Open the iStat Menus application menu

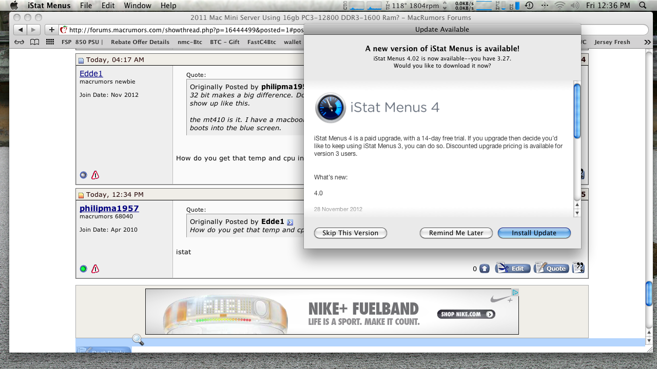pos(49,6)
